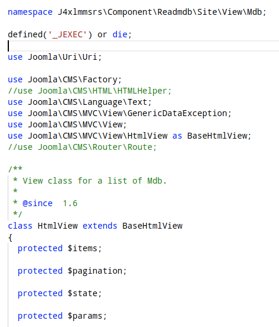Viewport: 279px width, 327px height.
Task: Place cursor on the empty line below defined()
Action: (144, 46)
